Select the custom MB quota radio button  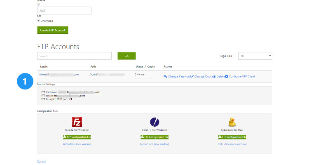[x=39, y=4]
